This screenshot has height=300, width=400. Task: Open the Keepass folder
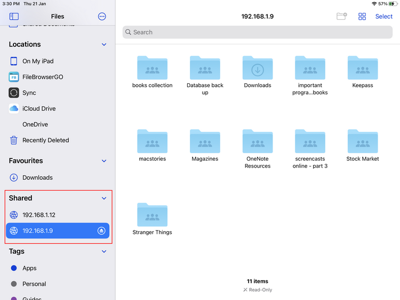[363, 72]
